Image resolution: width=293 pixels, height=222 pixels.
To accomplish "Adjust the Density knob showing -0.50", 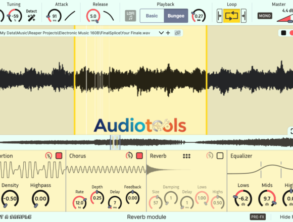I will 10,199.
